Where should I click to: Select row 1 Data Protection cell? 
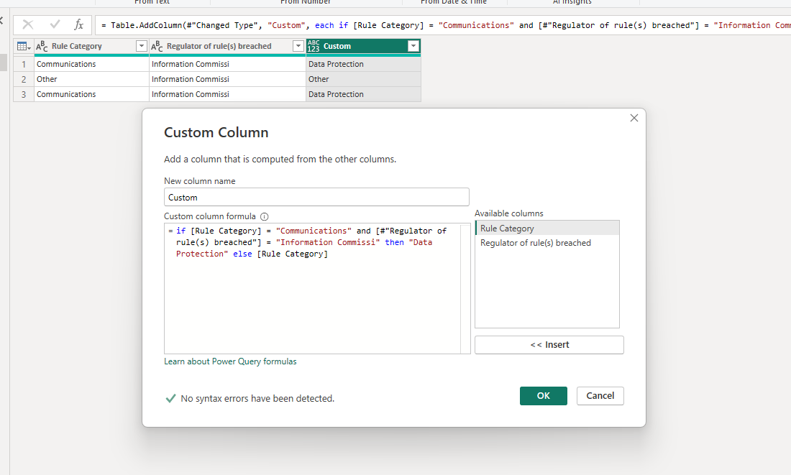pyautogui.click(x=363, y=64)
